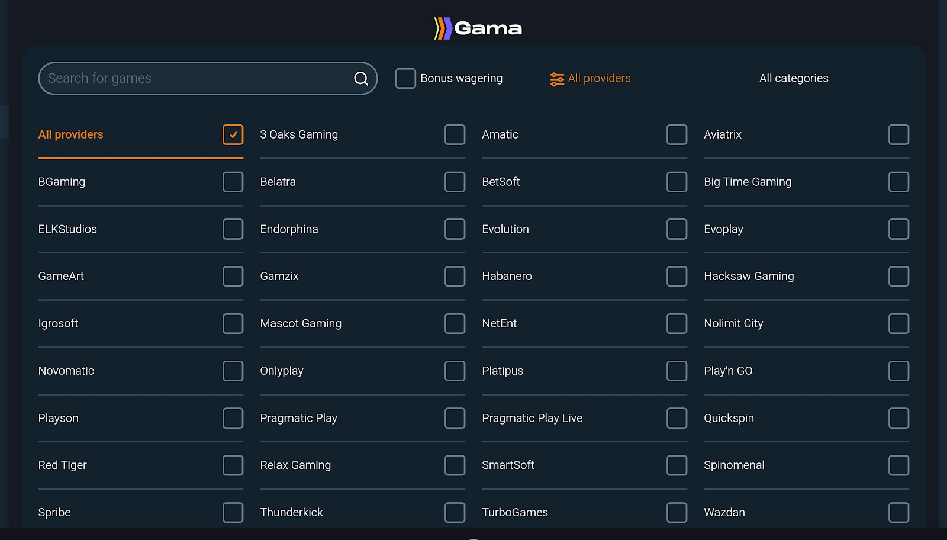Click the Play'n GO provider name
The height and width of the screenshot is (540, 947).
(x=728, y=371)
